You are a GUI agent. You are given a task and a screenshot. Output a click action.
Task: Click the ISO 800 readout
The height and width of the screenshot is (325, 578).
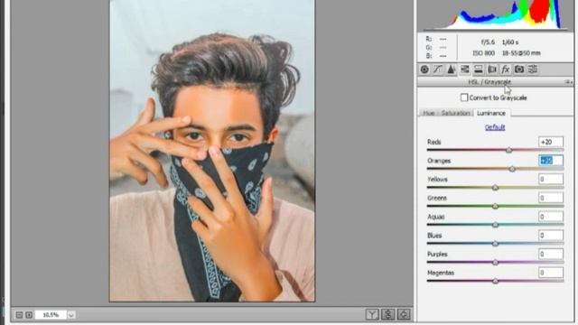(x=483, y=53)
